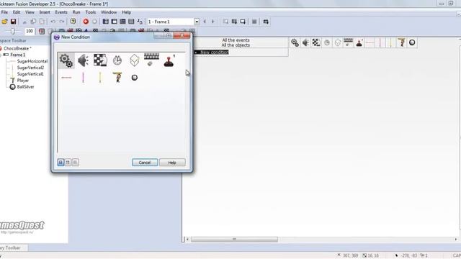
Task: Select SugarVertical1 in workspace tree
Action: pyautogui.click(x=30, y=74)
